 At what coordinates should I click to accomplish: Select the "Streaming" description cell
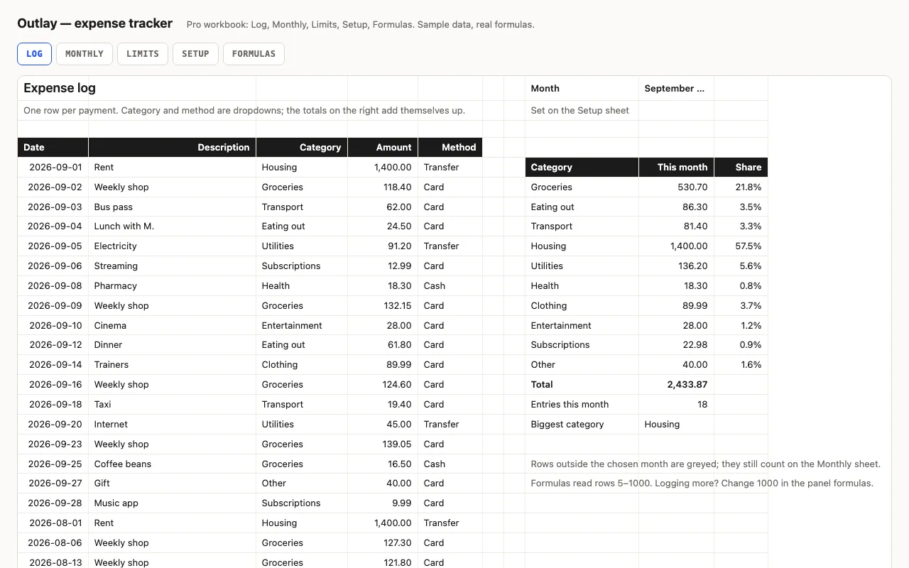click(173, 266)
